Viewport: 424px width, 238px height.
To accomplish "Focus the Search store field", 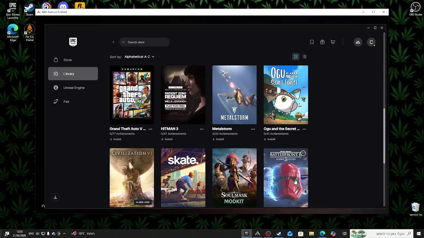I will click(144, 42).
